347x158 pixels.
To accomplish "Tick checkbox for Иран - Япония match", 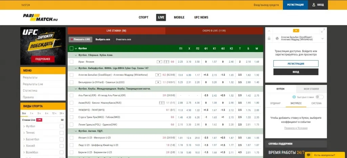I will [71, 62].
